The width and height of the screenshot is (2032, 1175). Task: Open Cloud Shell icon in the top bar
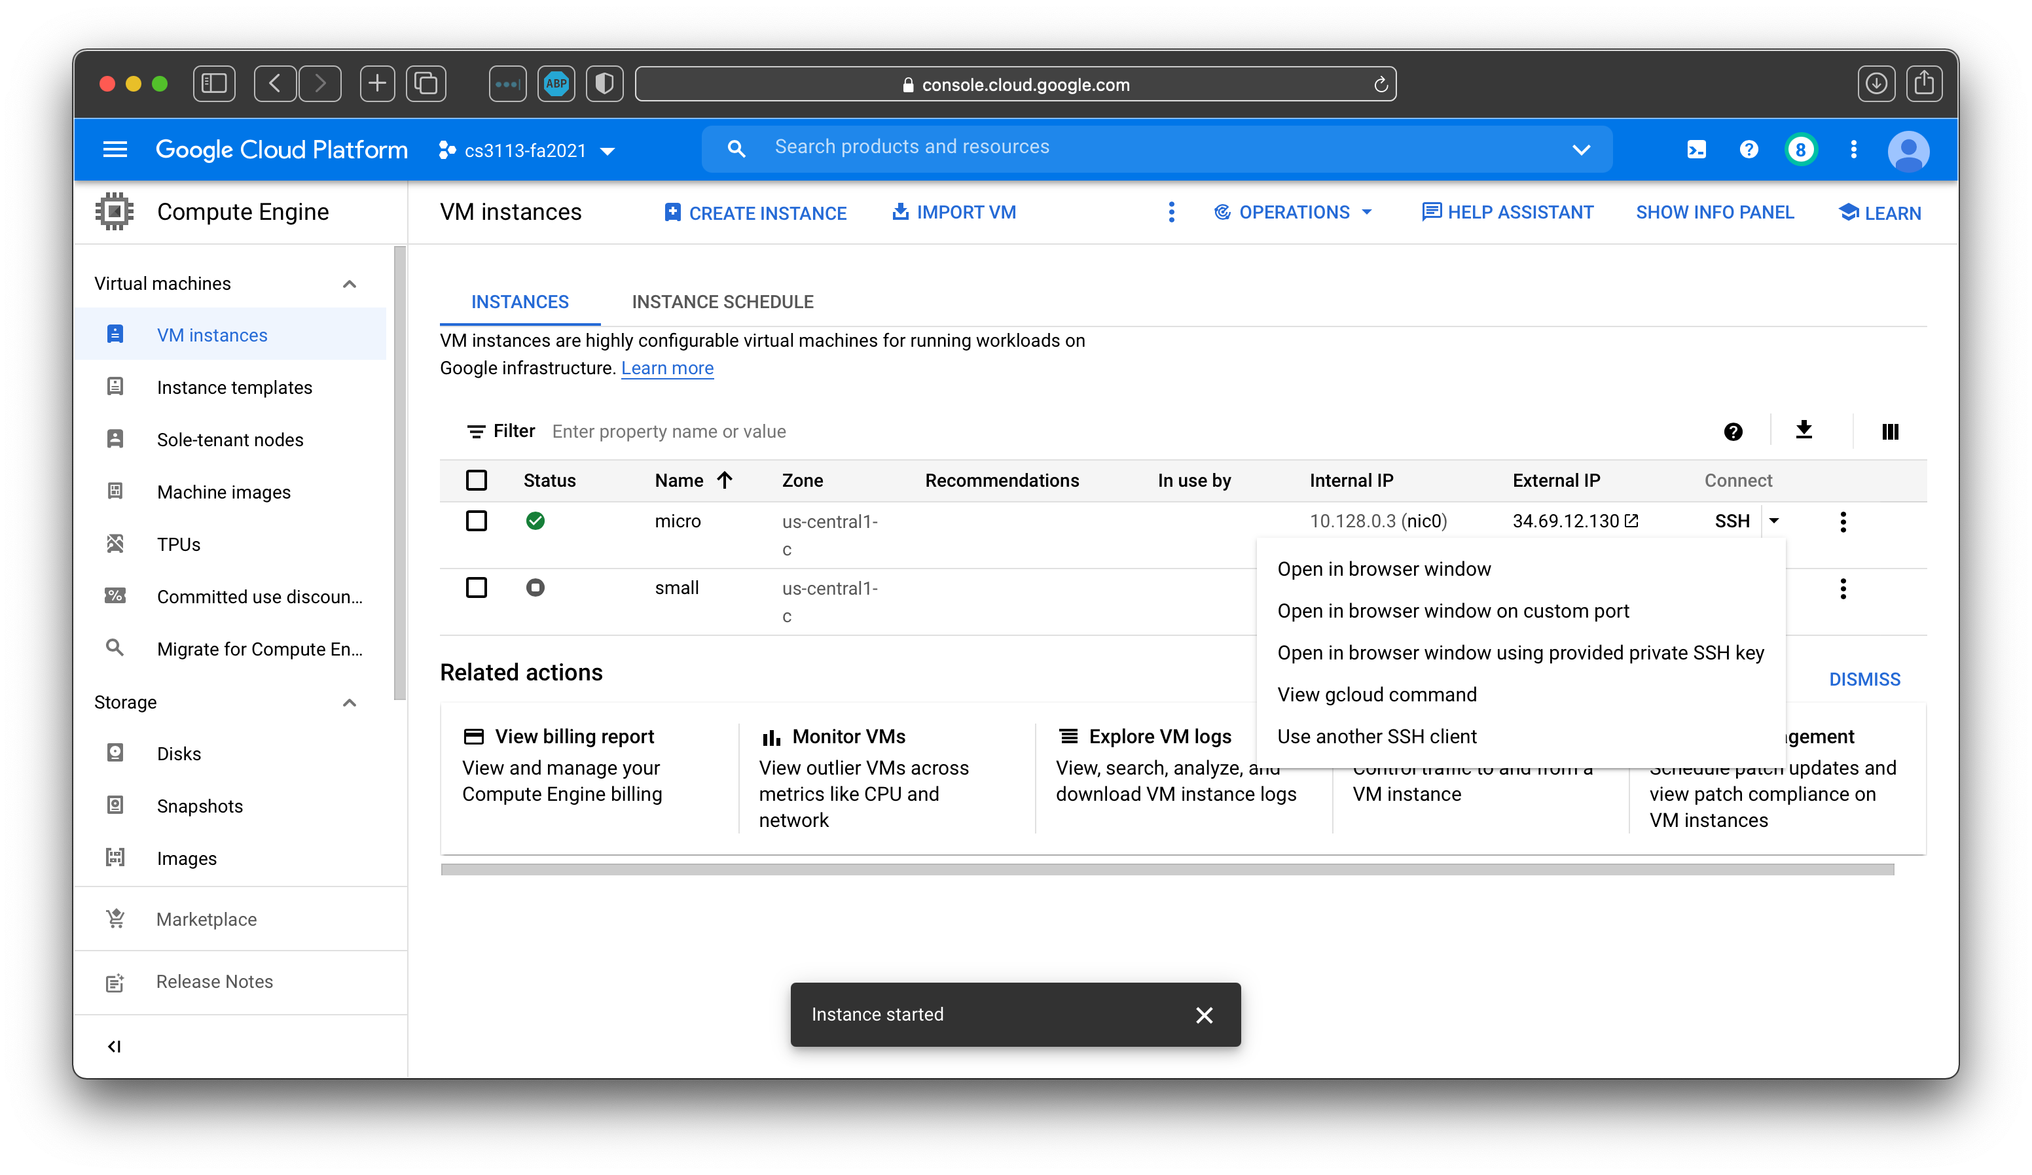coord(1696,149)
